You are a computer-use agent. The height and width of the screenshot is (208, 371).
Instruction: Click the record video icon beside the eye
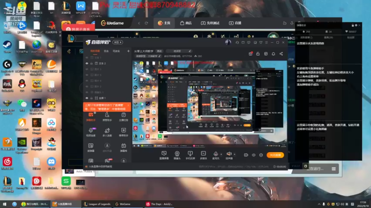[246, 155]
